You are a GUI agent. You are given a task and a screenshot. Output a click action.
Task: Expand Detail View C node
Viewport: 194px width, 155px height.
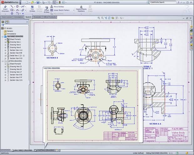click(5, 56)
